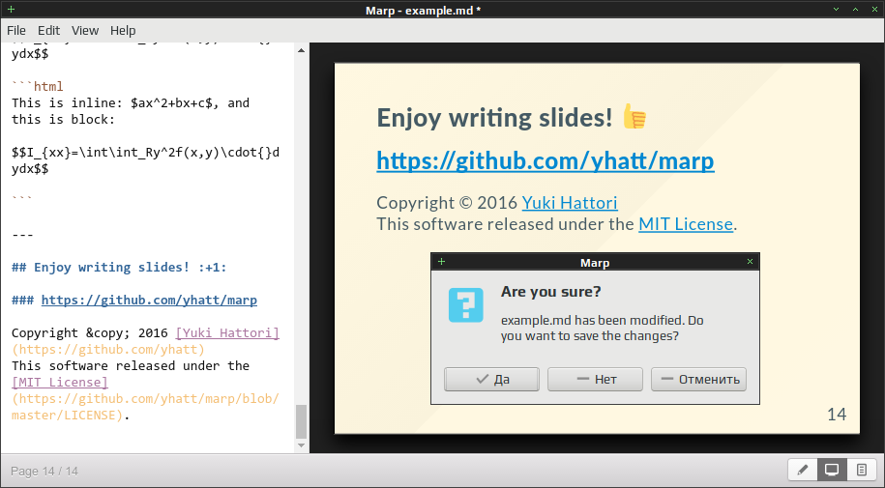Screen dimensions: 885x488
Task: Click the thumbs-up emoji on the slide
Action: coord(634,117)
